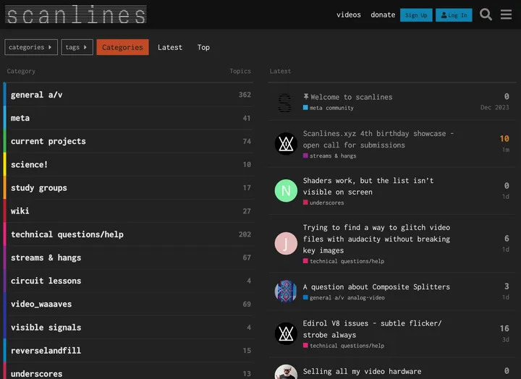Open Welcome to scanlines topic
The width and height of the screenshot is (521, 379).
coord(352,97)
